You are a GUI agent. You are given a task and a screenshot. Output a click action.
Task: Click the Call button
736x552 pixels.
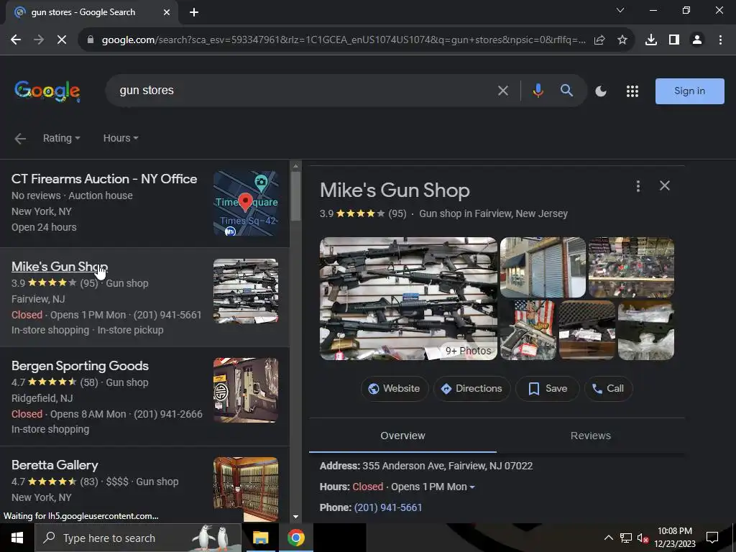608,389
